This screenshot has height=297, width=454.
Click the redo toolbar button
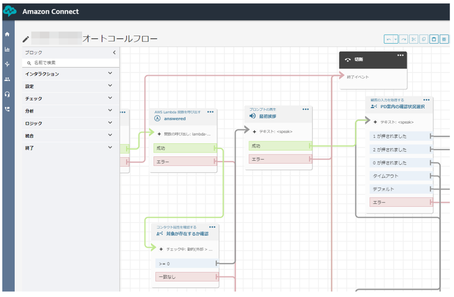[403, 39]
